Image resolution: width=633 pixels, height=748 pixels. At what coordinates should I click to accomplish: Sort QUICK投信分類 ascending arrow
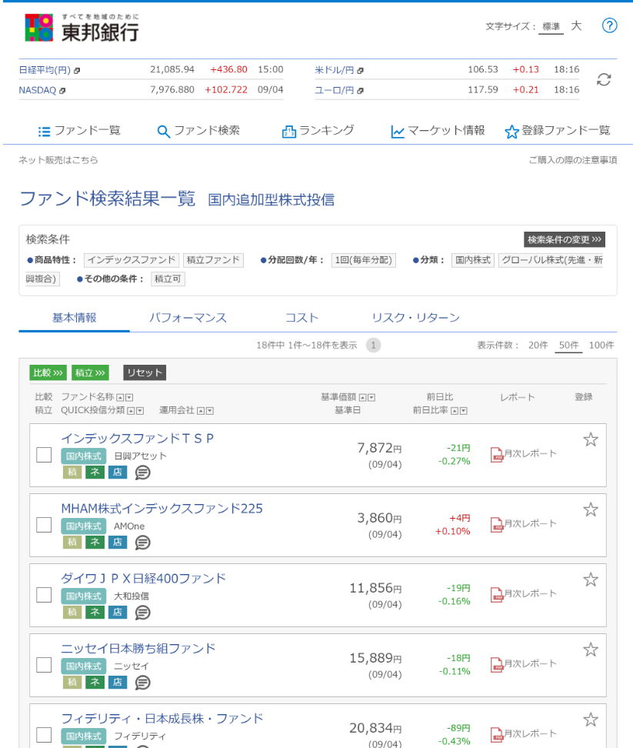(131, 411)
